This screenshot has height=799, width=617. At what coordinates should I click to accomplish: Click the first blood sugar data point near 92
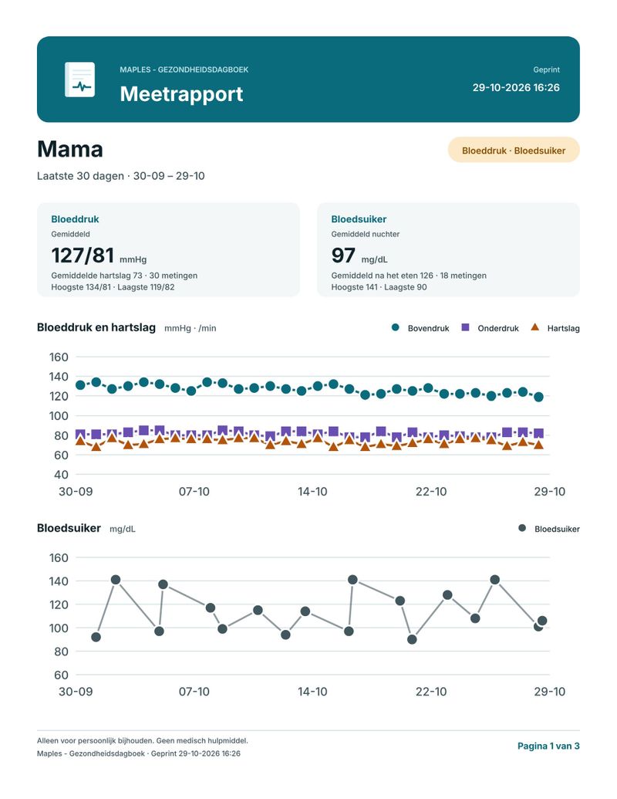click(96, 637)
